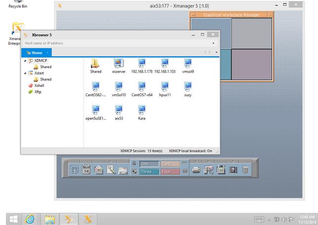The image size is (318, 225).
Task: Open the File Manager drawer icon
Action: click(x=99, y=169)
